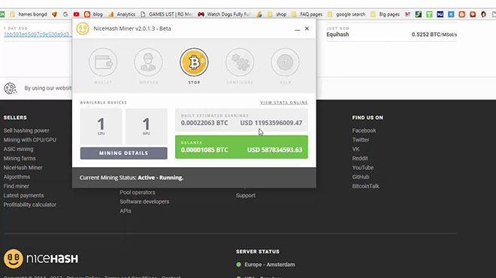Image resolution: width=496 pixels, height=278 pixels.
Task: Minimize the NiceHash Miner window
Action: (x=297, y=29)
